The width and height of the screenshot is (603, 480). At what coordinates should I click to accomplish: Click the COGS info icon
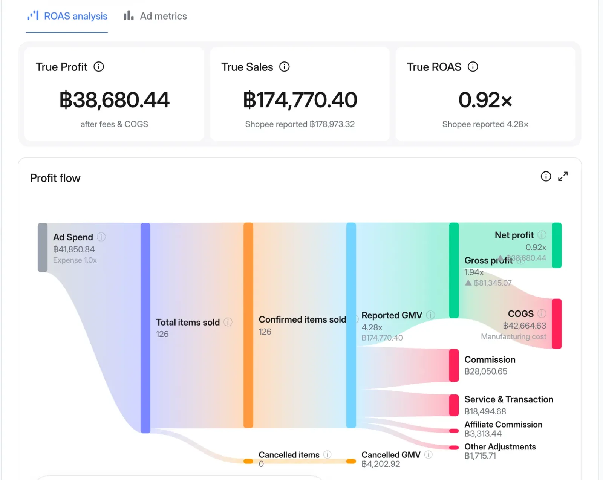coord(542,313)
